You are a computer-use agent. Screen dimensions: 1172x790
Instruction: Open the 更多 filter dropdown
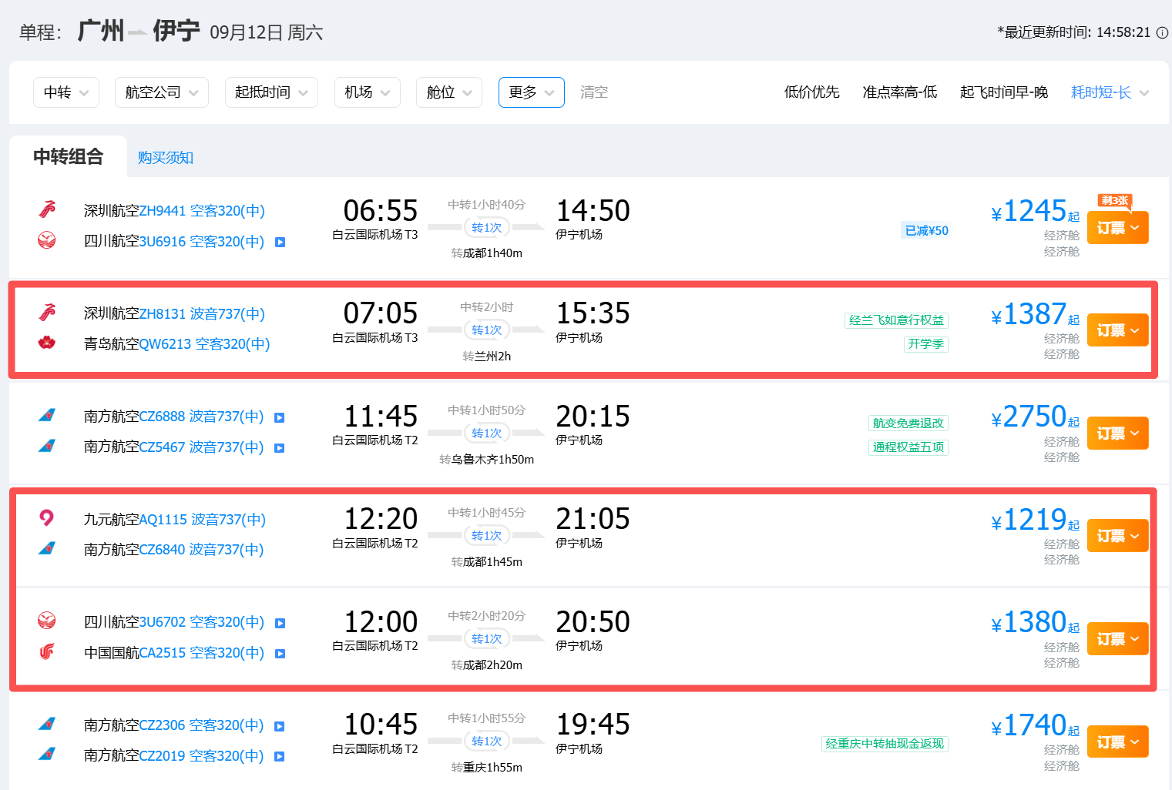coord(532,92)
